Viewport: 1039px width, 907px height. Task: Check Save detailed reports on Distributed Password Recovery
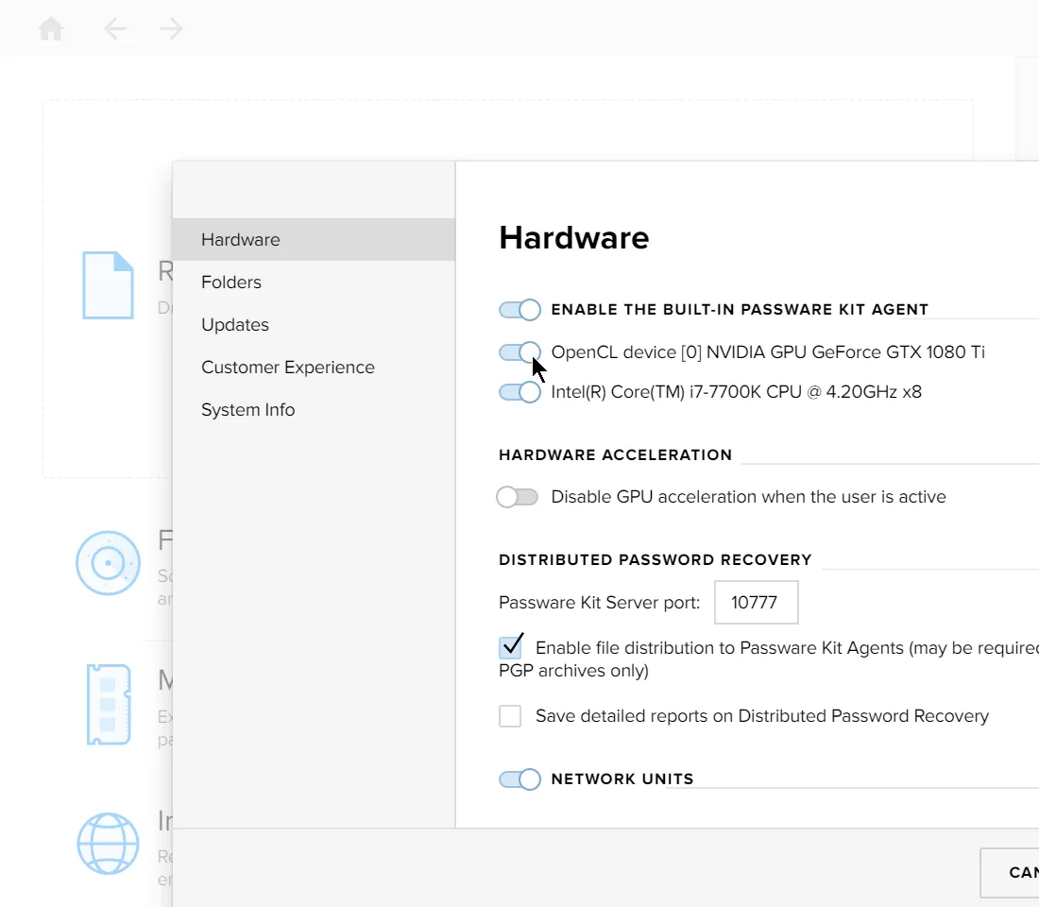tap(510, 716)
